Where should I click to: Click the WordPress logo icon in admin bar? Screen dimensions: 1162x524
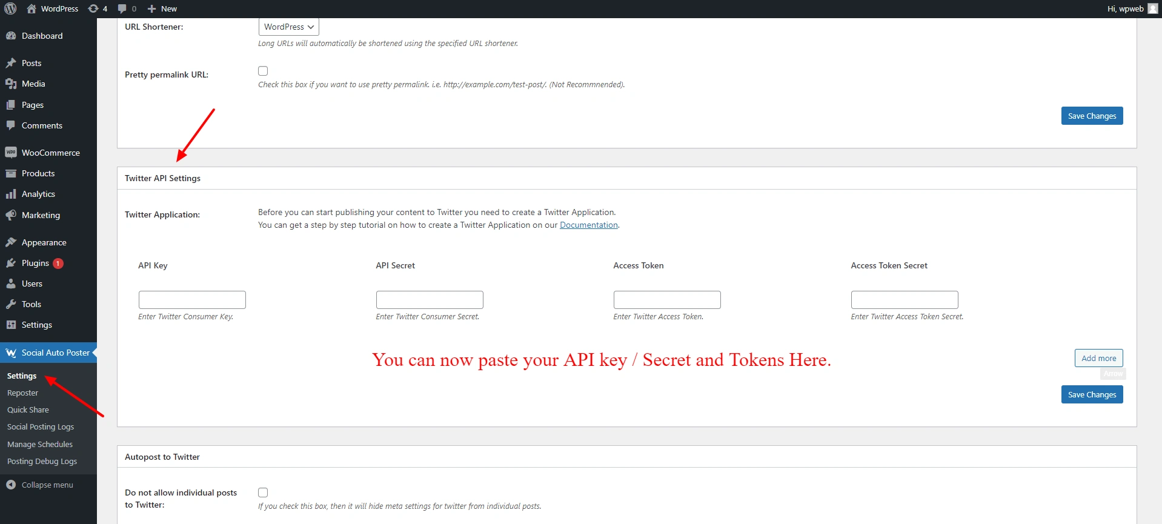(x=10, y=8)
